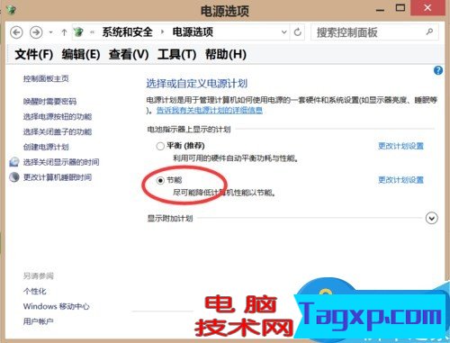The height and width of the screenshot is (343, 450).
Task: Open the 查看(V) menu
Action: [x=129, y=55]
